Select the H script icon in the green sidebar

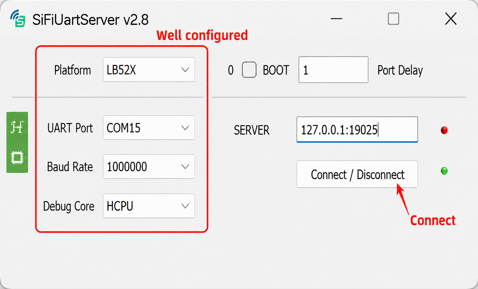point(17,127)
